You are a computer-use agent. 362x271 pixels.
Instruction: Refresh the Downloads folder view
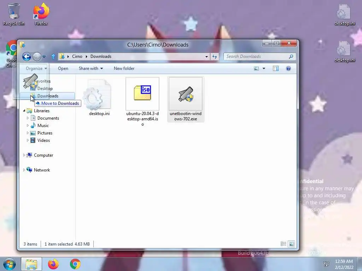click(x=215, y=56)
